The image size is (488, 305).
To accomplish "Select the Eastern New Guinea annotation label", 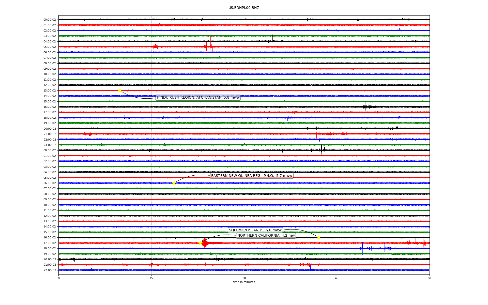I will (x=252, y=176).
